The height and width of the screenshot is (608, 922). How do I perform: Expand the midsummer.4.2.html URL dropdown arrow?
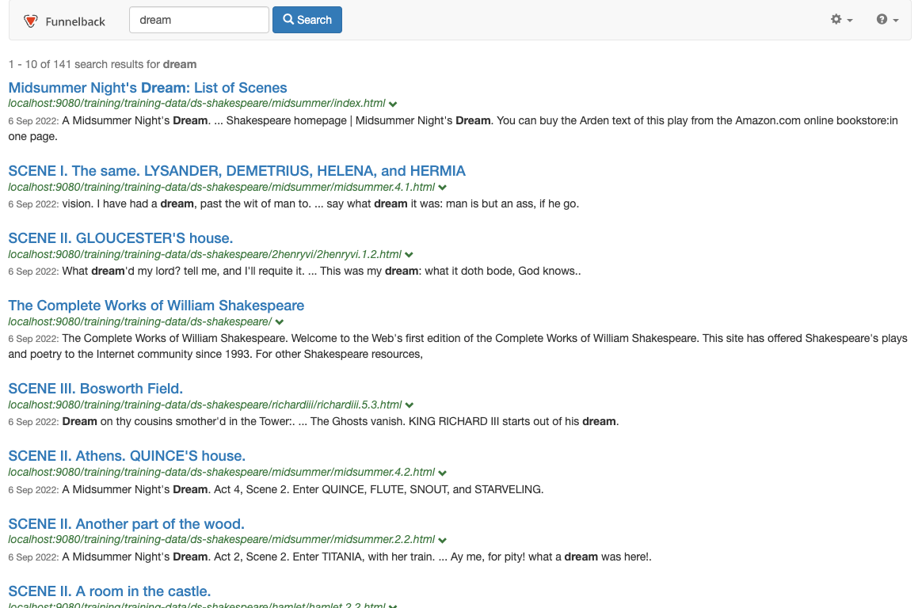coord(443,473)
